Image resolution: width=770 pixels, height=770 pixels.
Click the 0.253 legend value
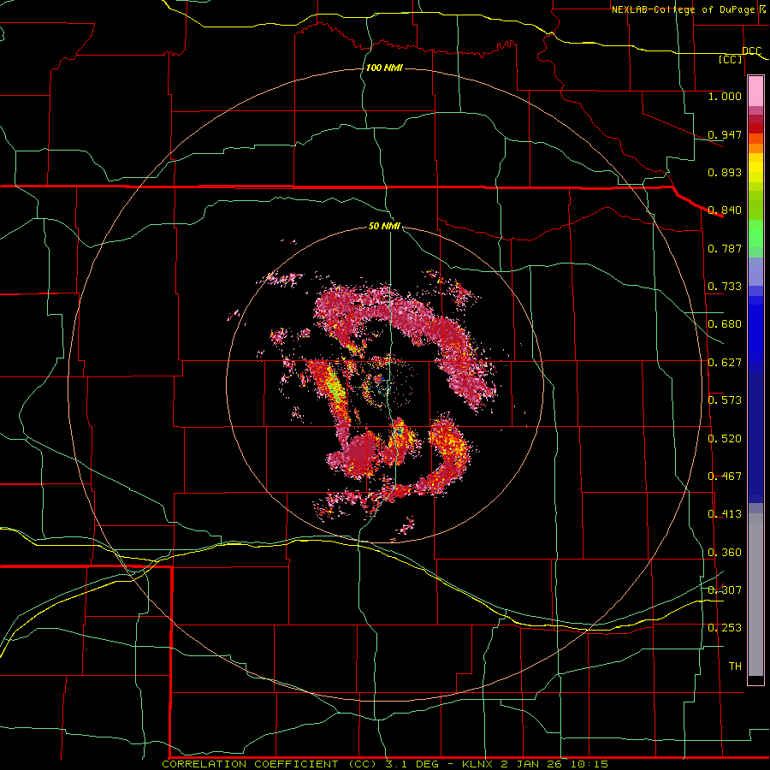pos(725,628)
